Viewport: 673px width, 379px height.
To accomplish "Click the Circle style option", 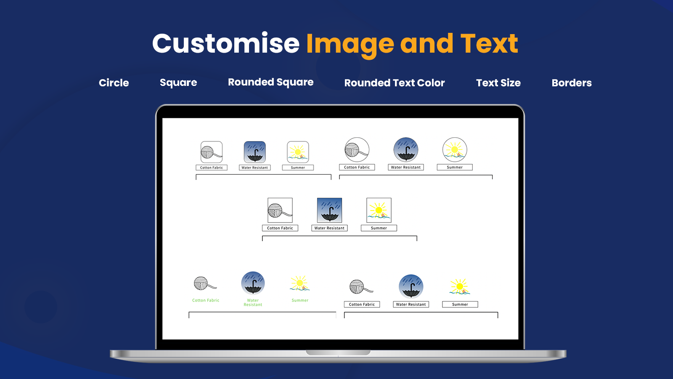I will tap(114, 83).
